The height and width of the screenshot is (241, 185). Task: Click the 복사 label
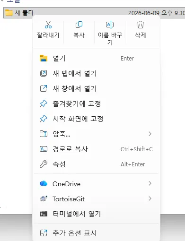pyautogui.click(x=79, y=35)
